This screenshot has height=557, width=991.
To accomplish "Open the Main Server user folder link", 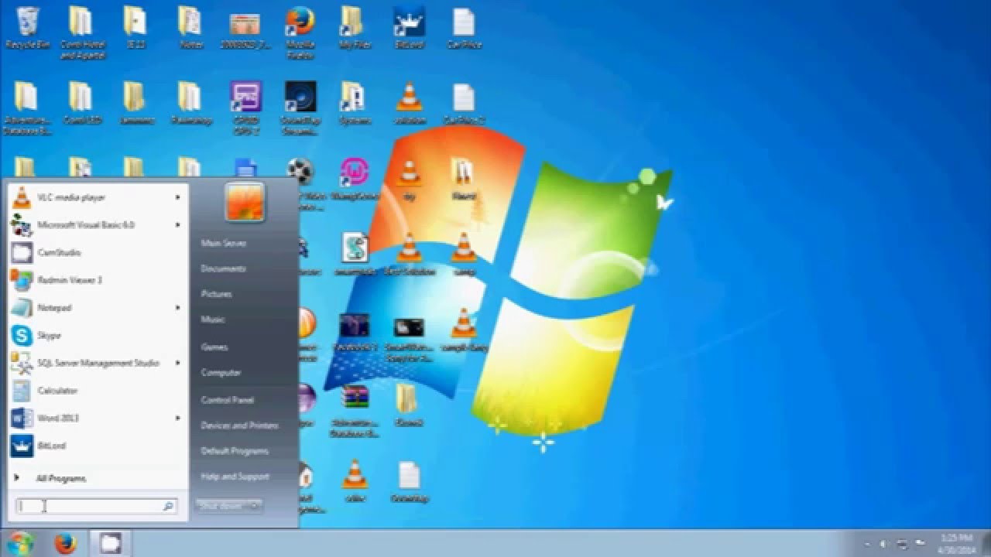I will 224,243.
